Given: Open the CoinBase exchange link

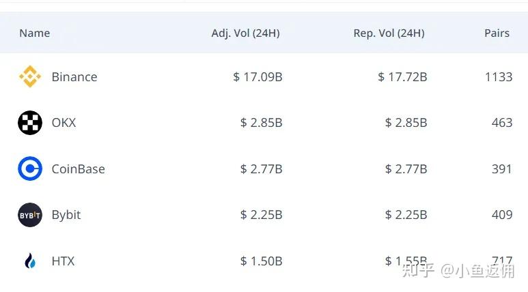Looking at the screenshot, I should (78, 169).
